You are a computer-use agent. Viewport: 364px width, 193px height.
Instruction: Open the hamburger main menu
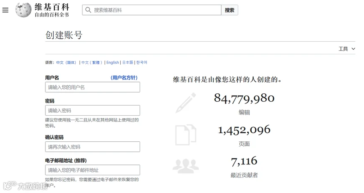point(5,10)
